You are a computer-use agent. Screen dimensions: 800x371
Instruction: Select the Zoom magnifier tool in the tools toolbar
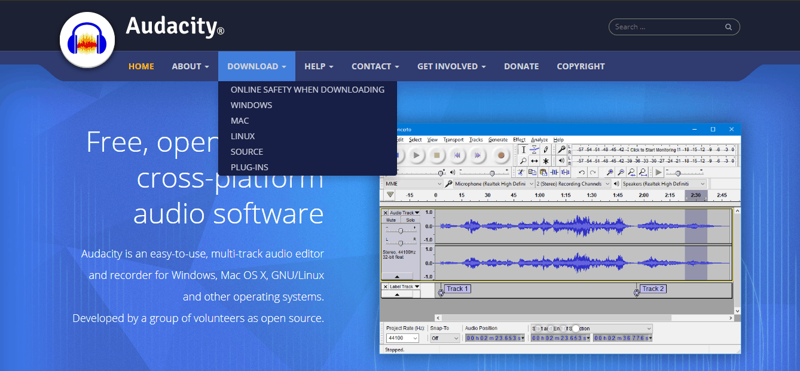pyautogui.click(x=523, y=161)
